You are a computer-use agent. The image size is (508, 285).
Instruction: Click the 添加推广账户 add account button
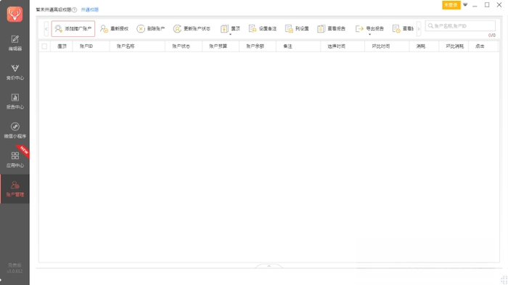(x=73, y=28)
